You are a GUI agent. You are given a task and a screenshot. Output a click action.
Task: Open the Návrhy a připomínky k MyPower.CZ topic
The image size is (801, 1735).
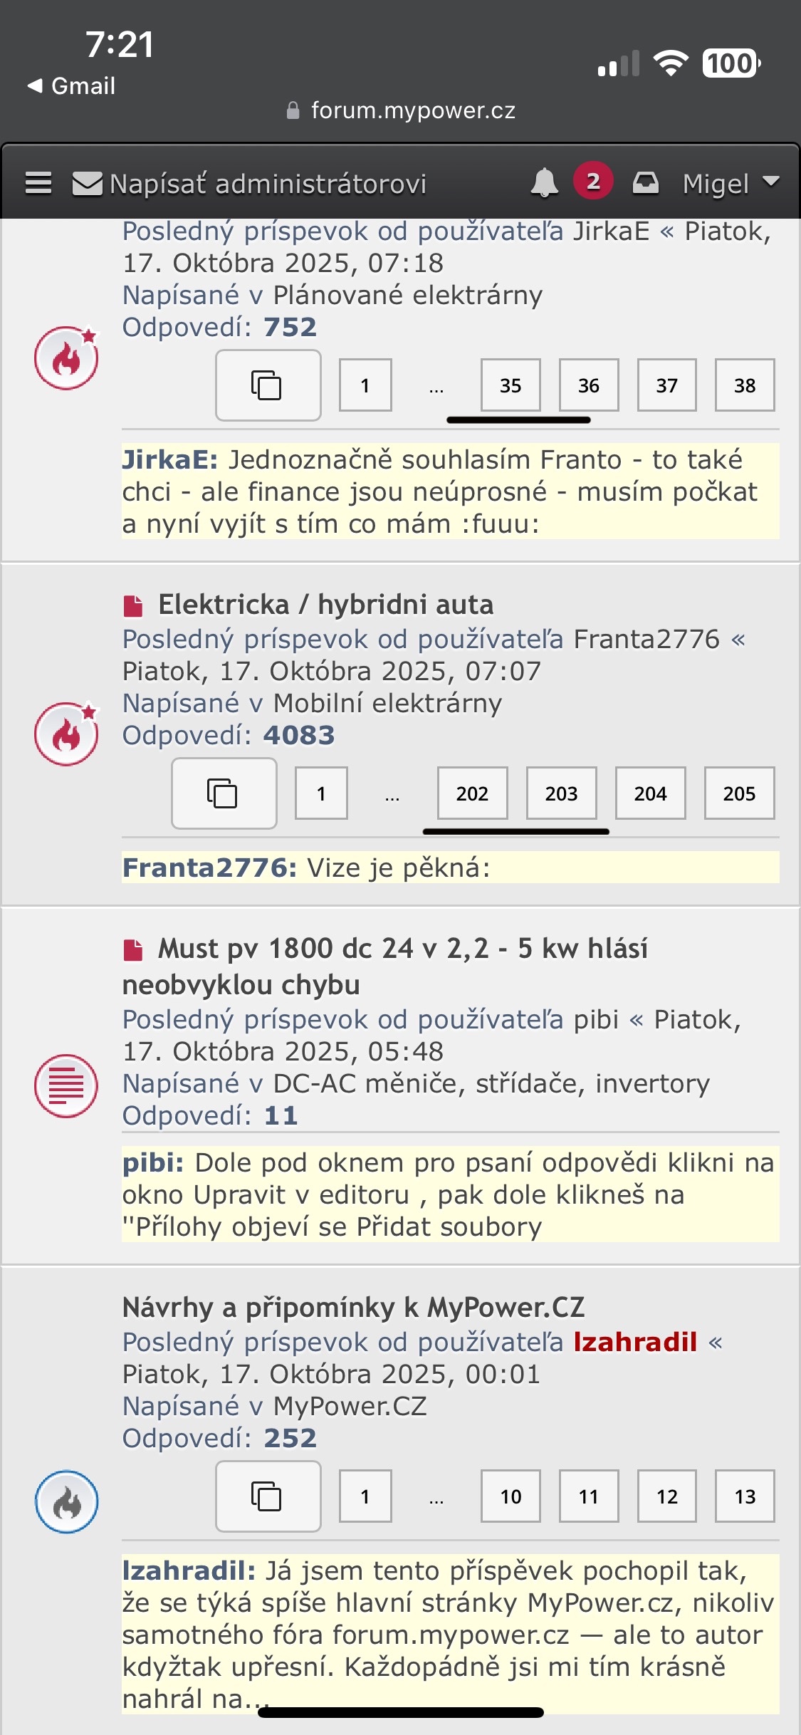coord(353,1308)
